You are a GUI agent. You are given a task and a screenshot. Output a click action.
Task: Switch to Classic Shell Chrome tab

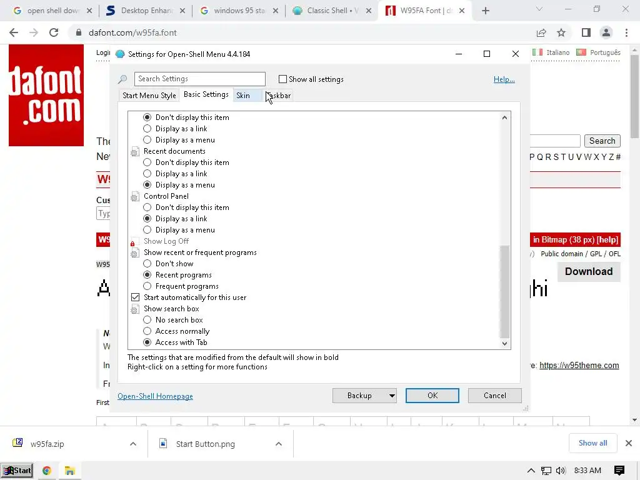pyautogui.click(x=332, y=11)
